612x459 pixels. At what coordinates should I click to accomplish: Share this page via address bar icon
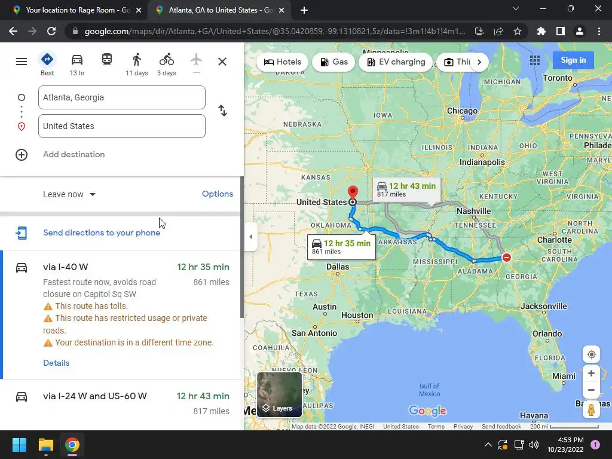[498, 31]
